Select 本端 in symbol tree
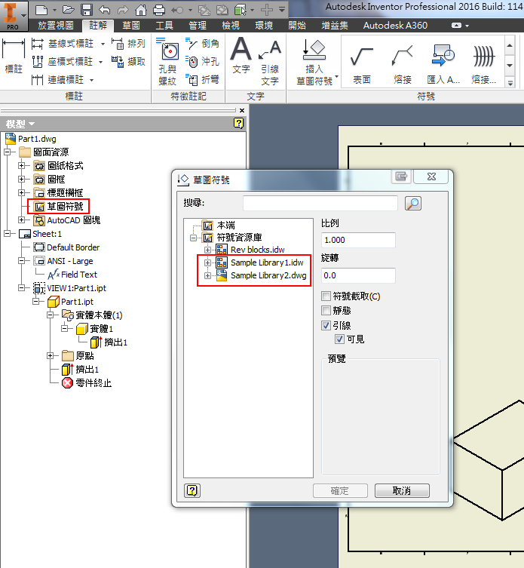 coord(219,226)
